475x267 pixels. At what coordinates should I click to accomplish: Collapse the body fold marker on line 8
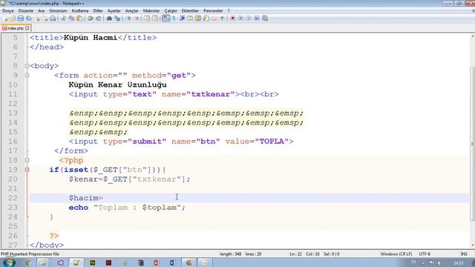27,66
